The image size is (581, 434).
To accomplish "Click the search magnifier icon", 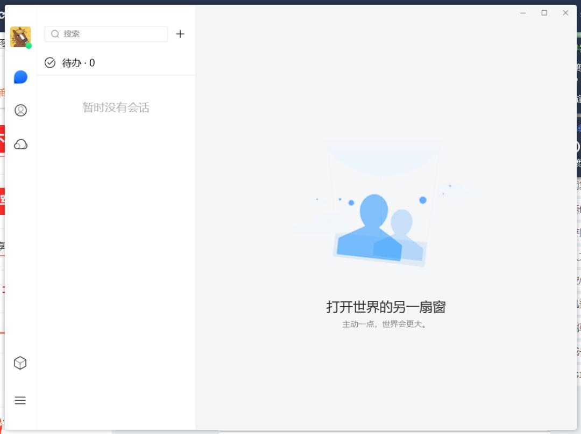I will (55, 34).
